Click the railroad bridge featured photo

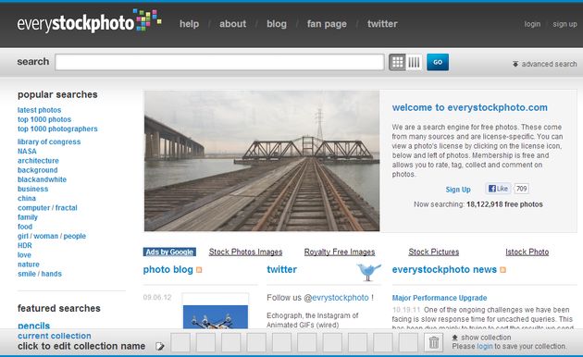[x=262, y=161]
